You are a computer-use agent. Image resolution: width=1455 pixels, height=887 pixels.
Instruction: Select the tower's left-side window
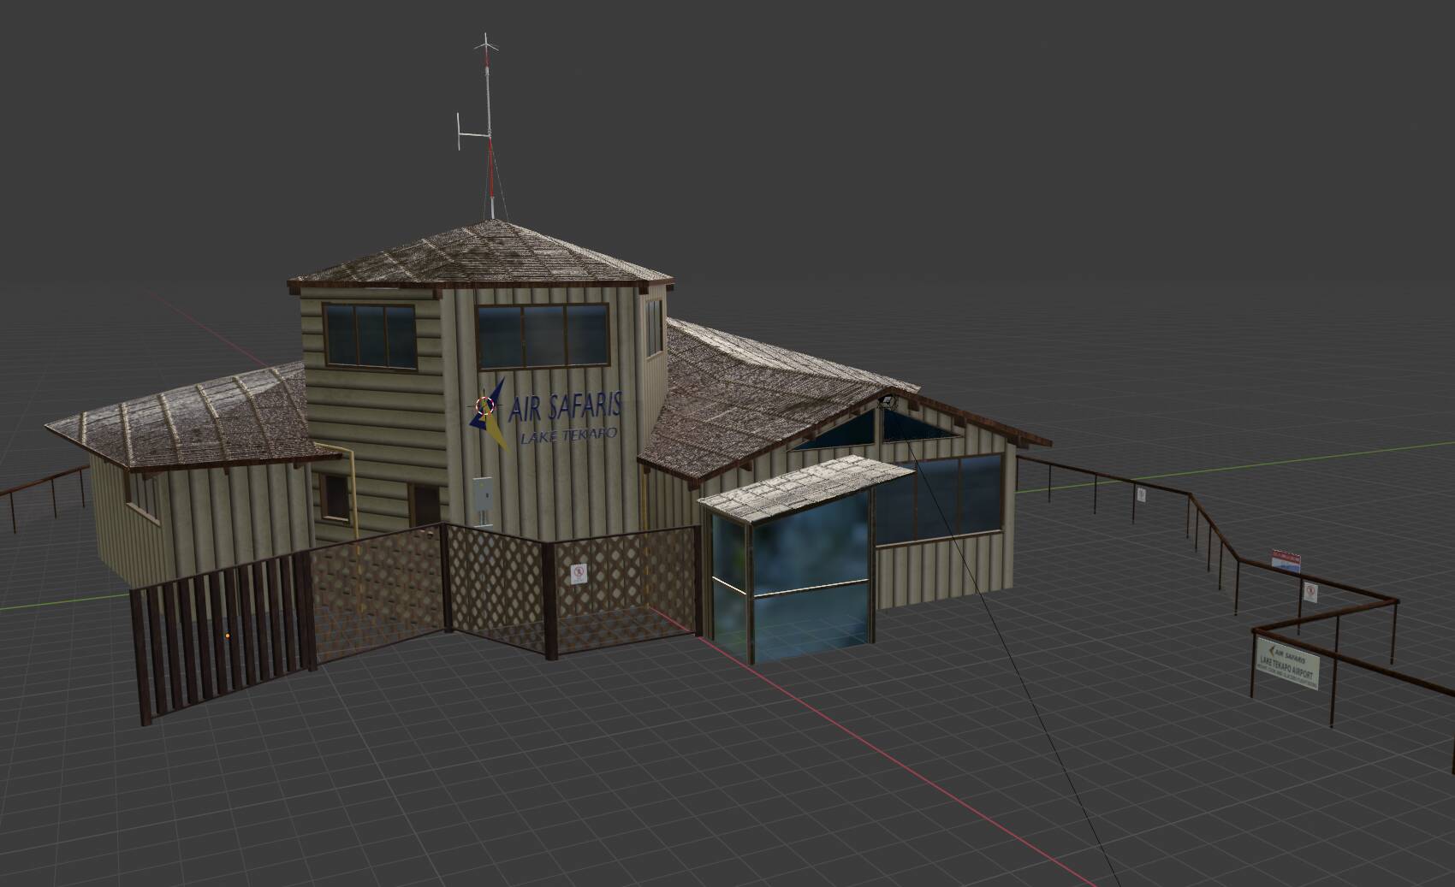point(369,336)
